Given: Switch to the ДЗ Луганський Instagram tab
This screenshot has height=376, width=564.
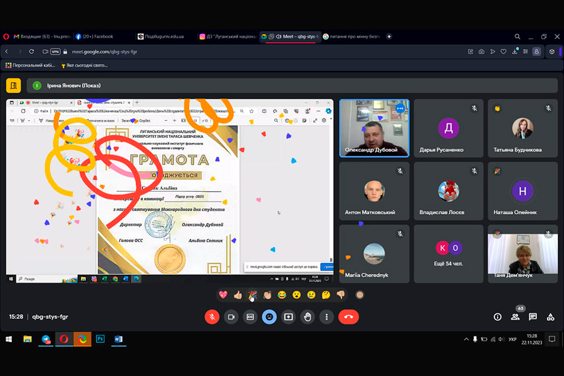Looking at the screenshot, I should pos(227,36).
